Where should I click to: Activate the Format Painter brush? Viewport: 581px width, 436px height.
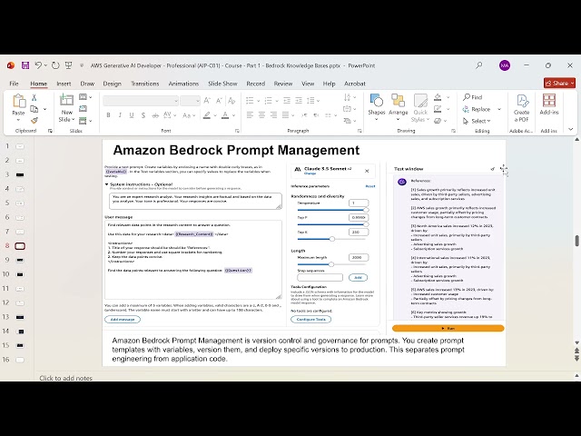pyautogui.click(x=34, y=120)
